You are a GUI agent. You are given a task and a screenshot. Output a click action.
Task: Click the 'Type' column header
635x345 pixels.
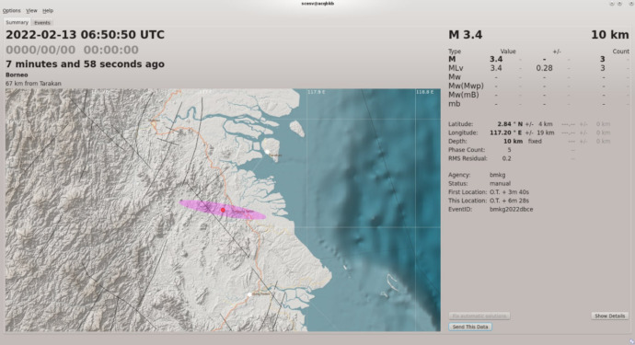click(455, 52)
